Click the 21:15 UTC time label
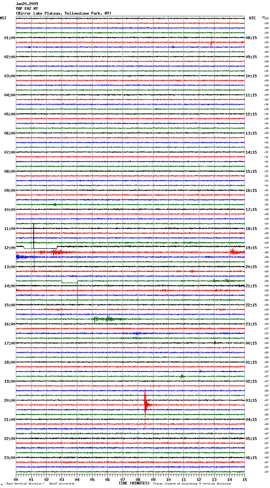270x488 pixels. pos(251,286)
